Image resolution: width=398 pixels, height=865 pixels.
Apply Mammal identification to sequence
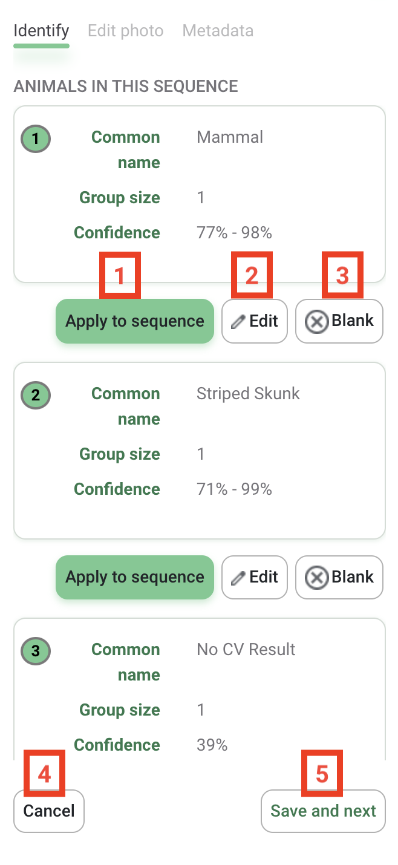(x=135, y=321)
